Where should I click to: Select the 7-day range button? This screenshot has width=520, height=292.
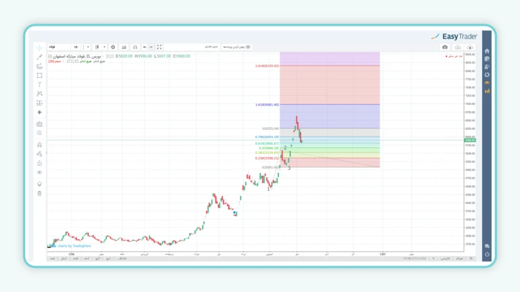coord(97,259)
